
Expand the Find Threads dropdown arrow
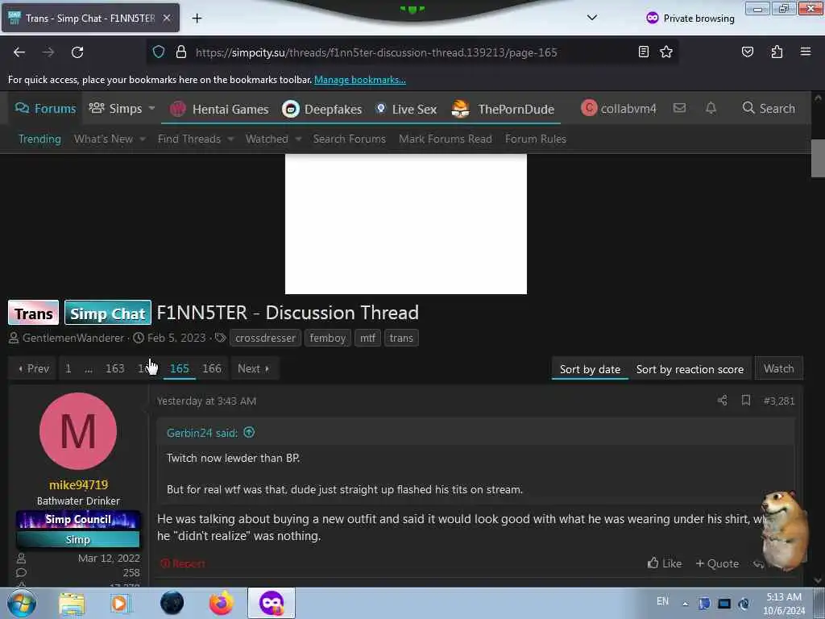(230, 139)
